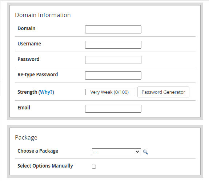Click the Package section heading
This screenshot has width=209, height=181.
click(x=26, y=138)
